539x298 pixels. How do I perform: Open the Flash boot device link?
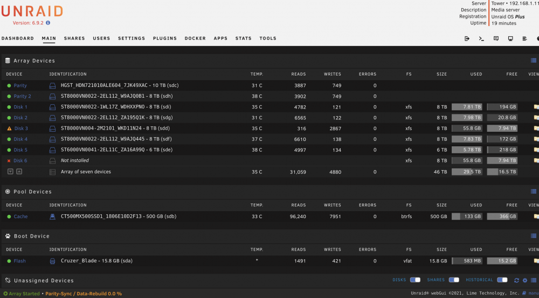click(x=19, y=261)
